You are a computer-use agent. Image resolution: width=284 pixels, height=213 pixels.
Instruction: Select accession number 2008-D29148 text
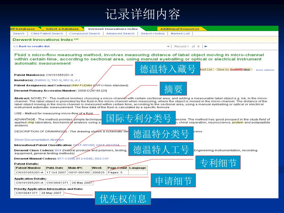tap(89, 91)
